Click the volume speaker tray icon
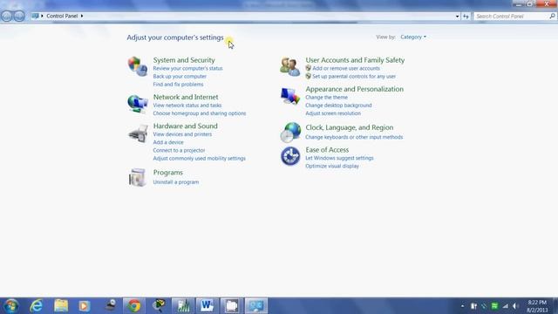The height and width of the screenshot is (314, 558). tap(515, 306)
